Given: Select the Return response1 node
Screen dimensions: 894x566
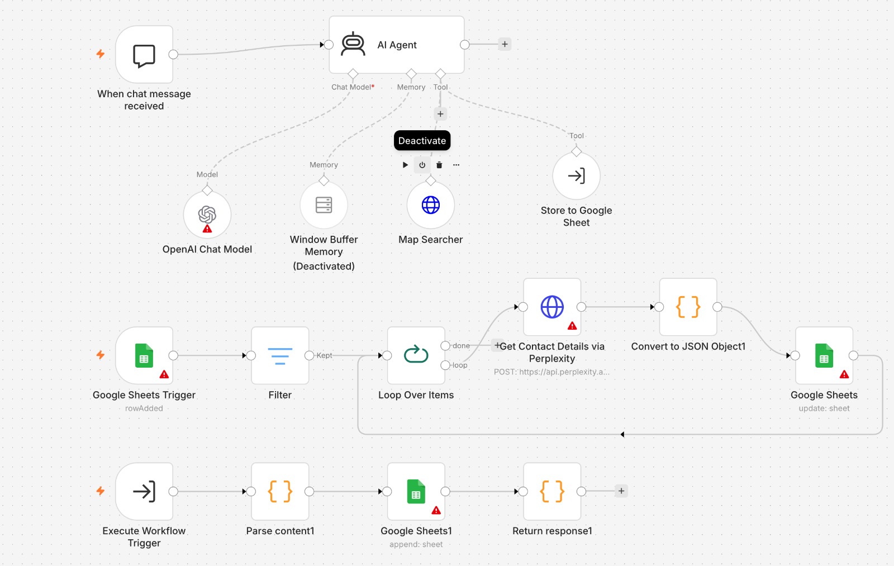Looking at the screenshot, I should [x=552, y=492].
